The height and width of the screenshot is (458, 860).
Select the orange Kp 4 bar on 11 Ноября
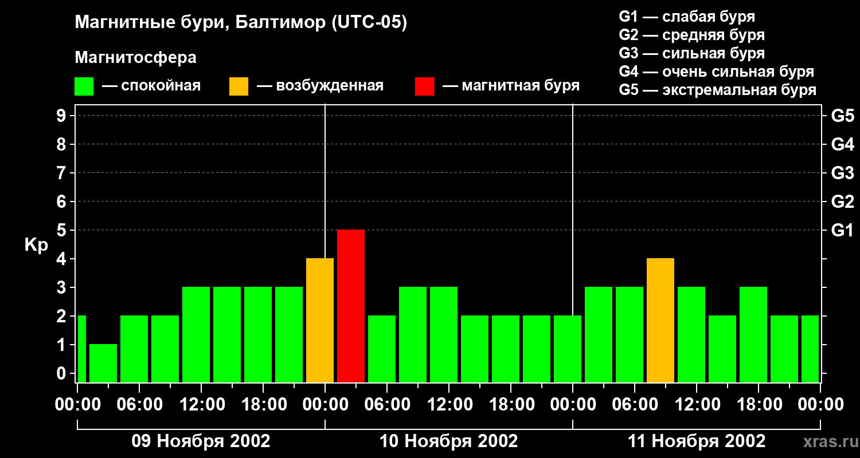click(x=660, y=320)
